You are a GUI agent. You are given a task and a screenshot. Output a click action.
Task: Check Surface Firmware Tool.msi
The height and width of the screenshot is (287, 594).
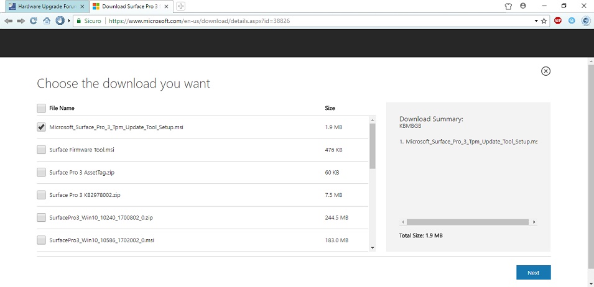click(41, 150)
